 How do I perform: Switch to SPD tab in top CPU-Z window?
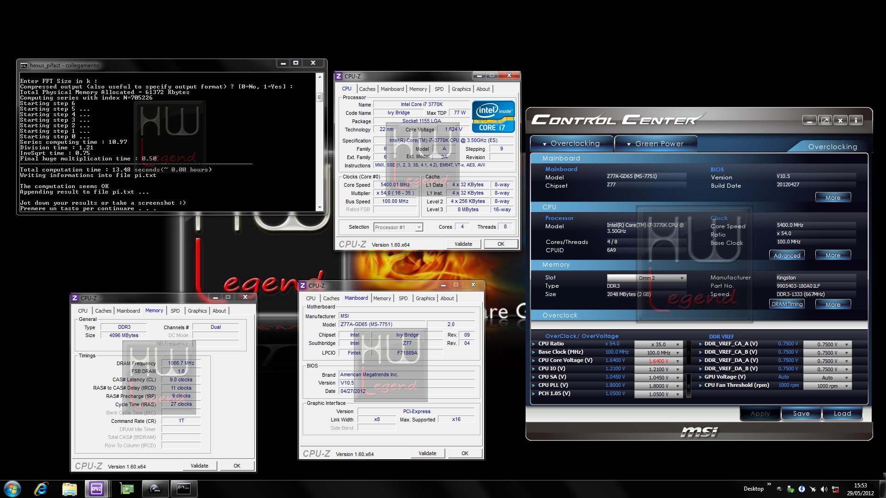439,89
